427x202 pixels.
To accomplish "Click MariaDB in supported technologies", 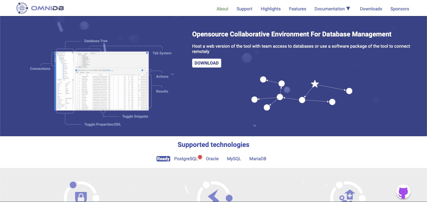I will (258, 159).
